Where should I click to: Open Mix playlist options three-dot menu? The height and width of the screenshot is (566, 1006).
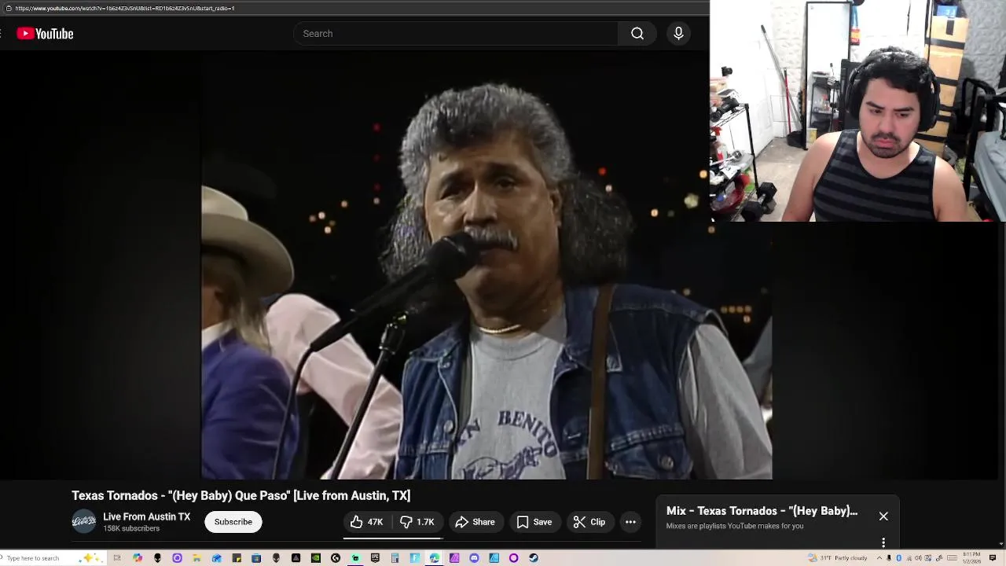pyautogui.click(x=883, y=542)
